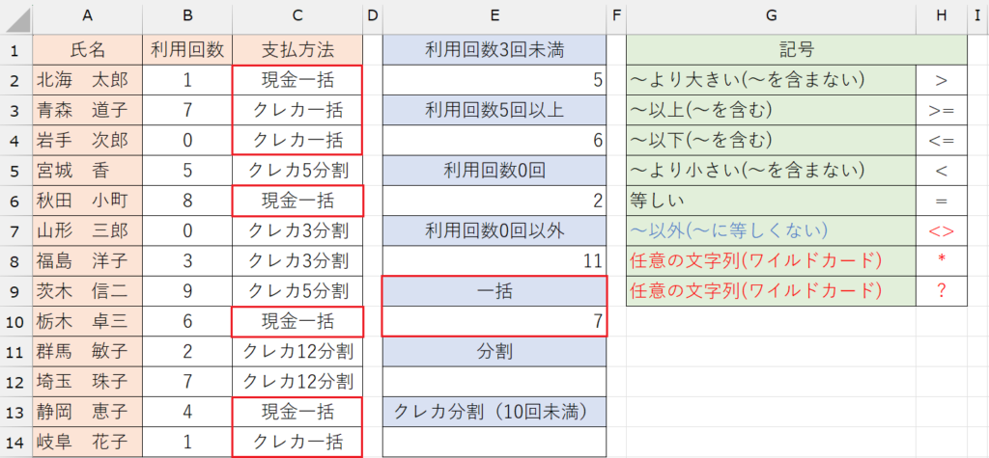Select column E header

pos(494,17)
